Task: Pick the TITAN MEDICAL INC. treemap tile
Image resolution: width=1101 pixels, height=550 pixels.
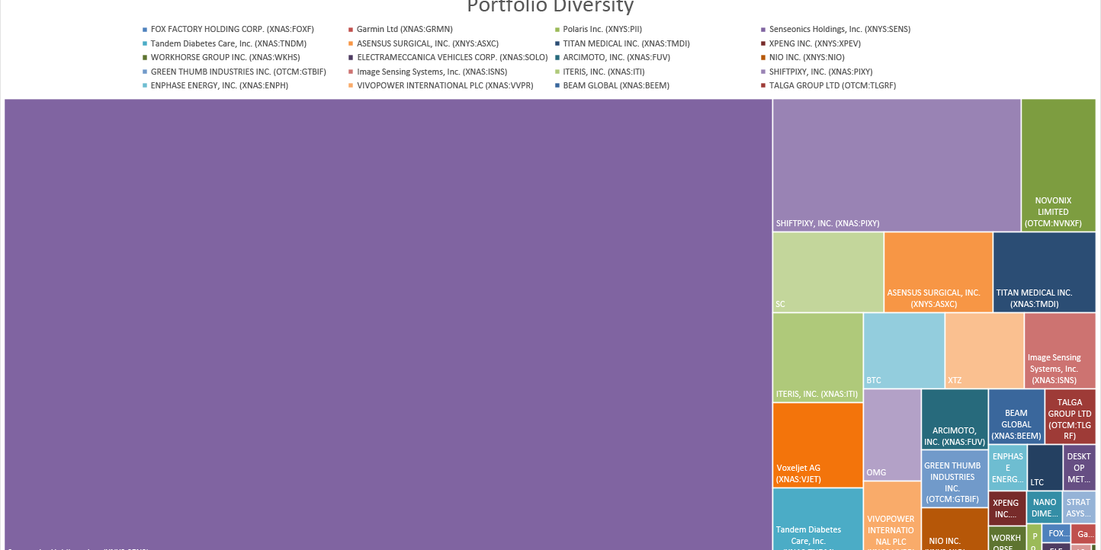Action: [x=1044, y=272]
